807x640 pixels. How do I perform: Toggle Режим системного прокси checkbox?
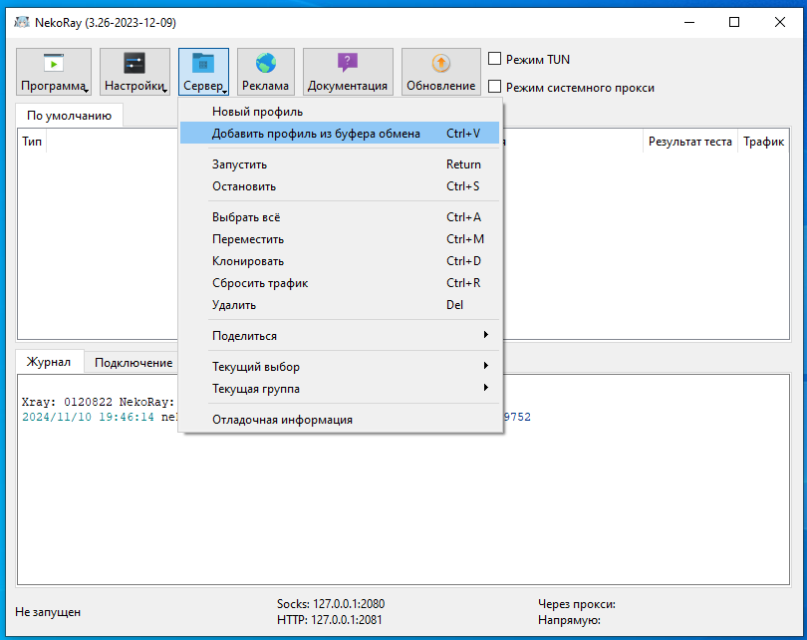pyautogui.click(x=495, y=87)
